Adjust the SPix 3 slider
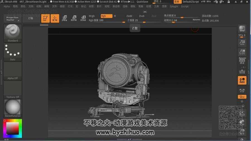This screenshot has height=141, width=251. (242, 35)
